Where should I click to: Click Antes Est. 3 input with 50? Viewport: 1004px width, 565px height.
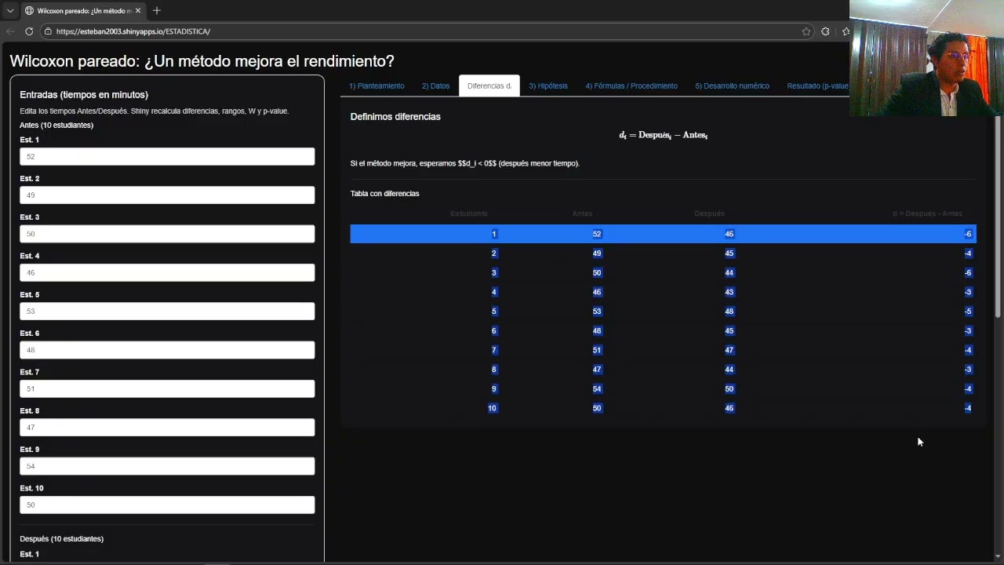[x=167, y=234]
